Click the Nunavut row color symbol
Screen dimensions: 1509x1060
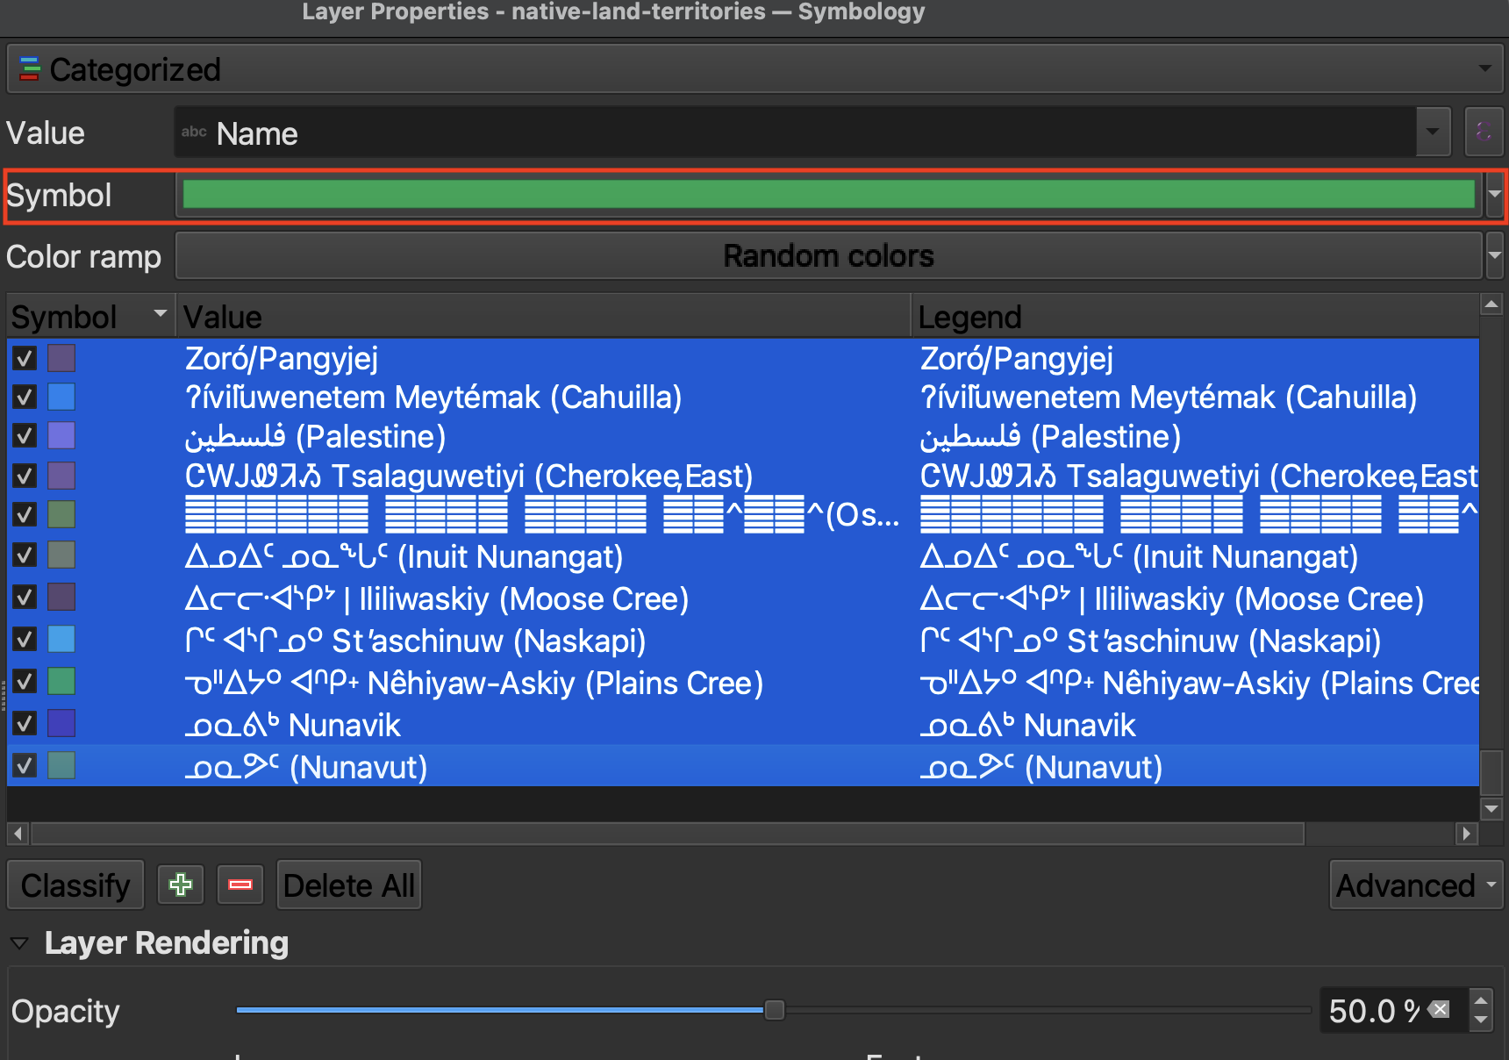[x=61, y=766]
